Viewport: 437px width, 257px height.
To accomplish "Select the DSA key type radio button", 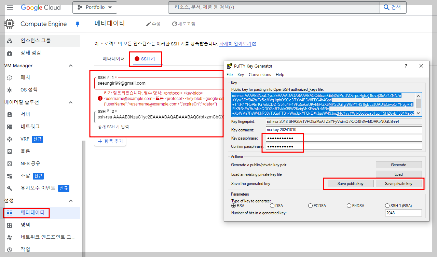I will (x=272, y=205).
